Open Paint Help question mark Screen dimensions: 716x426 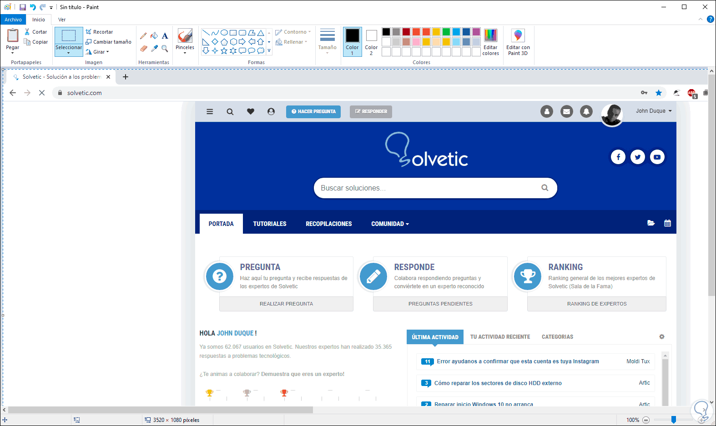click(711, 19)
